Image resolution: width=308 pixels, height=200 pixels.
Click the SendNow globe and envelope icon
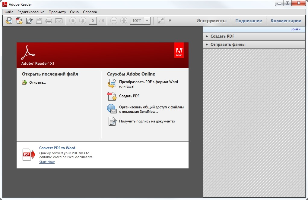pyautogui.click(x=112, y=109)
